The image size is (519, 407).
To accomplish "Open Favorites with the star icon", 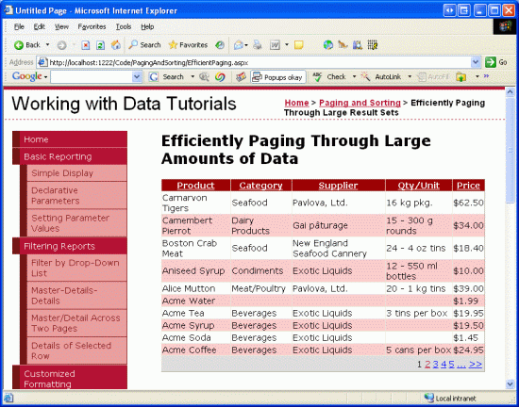I will coord(173,45).
